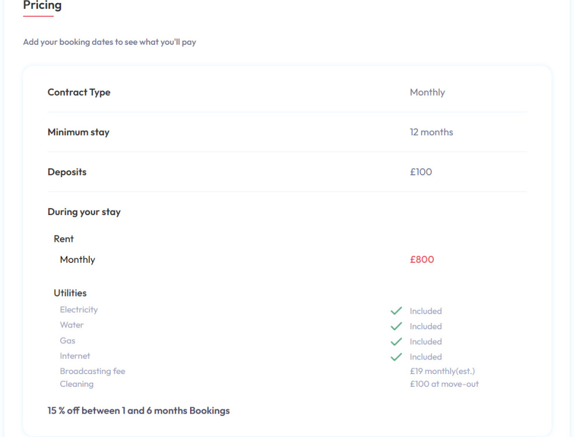Click the Utilities subheading
The image size is (583, 437).
pos(70,293)
